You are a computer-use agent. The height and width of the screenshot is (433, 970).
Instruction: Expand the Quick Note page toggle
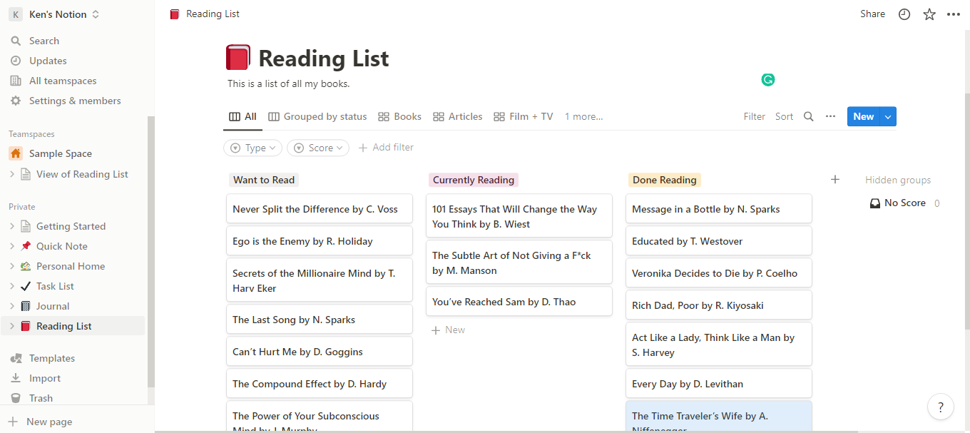pos(12,246)
